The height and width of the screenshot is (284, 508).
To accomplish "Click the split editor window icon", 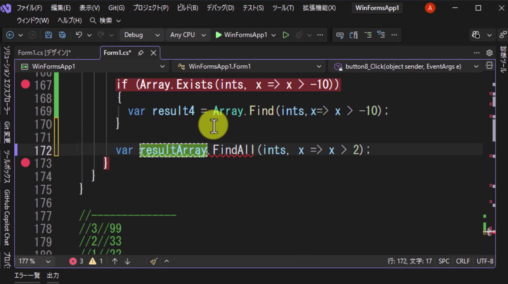I will click(x=489, y=65).
